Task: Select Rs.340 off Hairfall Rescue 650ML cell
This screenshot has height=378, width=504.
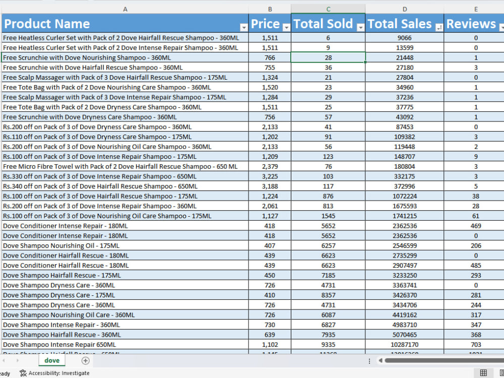Action: click(x=125, y=186)
